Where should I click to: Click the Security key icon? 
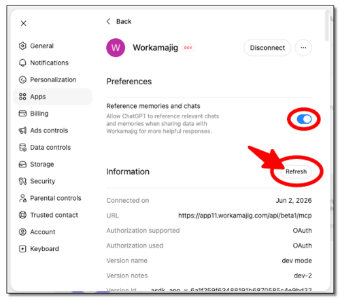(x=22, y=181)
